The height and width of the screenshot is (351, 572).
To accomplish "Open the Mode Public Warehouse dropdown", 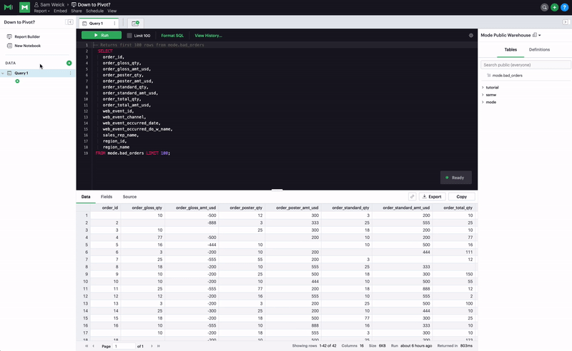I will tap(511, 35).
